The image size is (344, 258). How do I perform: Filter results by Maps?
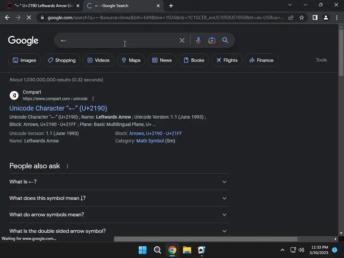tap(131, 60)
